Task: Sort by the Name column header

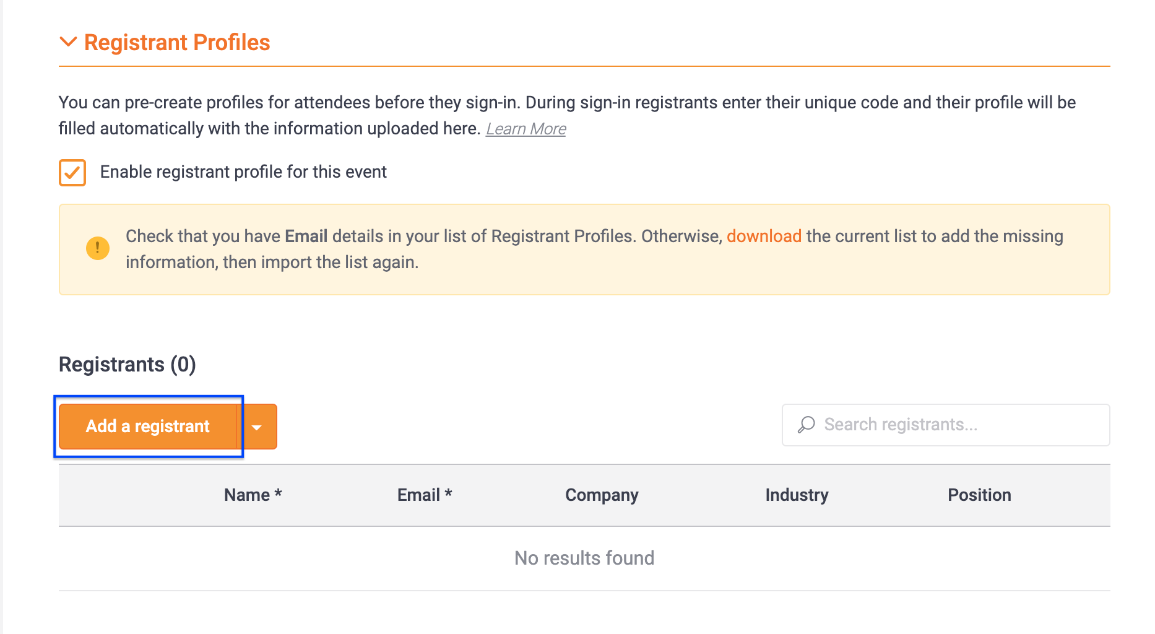Action: (x=253, y=495)
